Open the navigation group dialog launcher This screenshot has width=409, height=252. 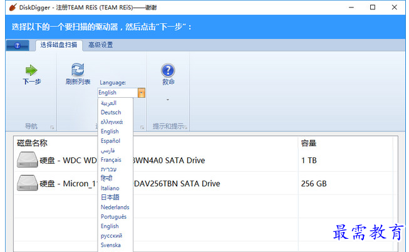click(x=52, y=127)
